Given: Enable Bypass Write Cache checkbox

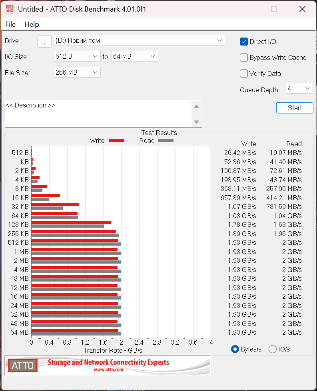Looking at the screenshot, I should tap(243, 58).
